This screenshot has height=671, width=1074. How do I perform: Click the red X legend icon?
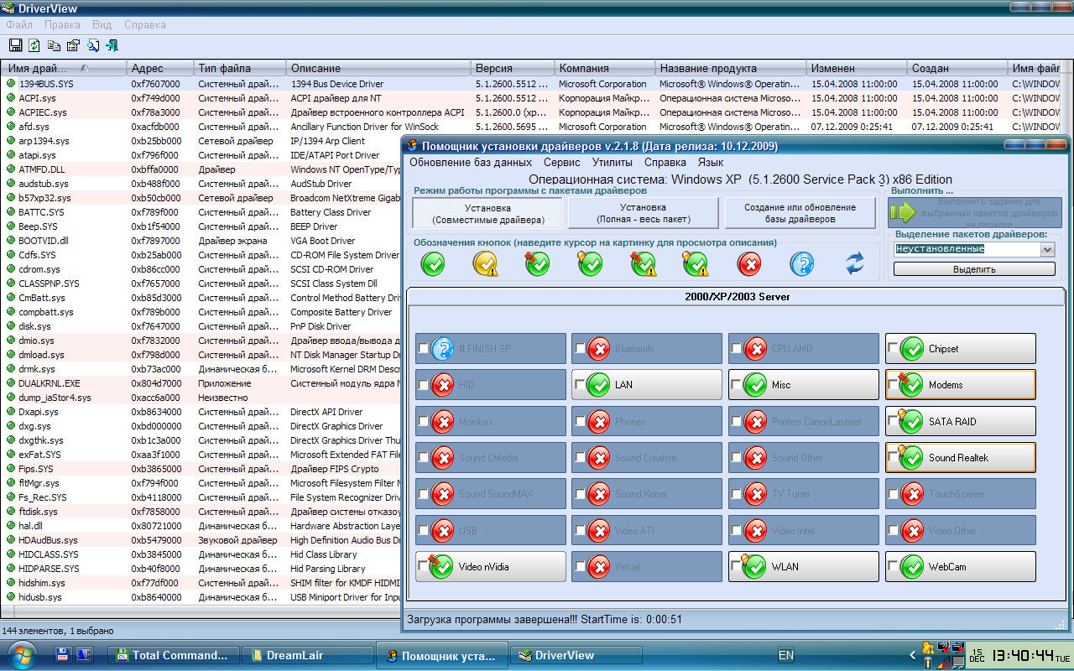click(x=749, y=264)
